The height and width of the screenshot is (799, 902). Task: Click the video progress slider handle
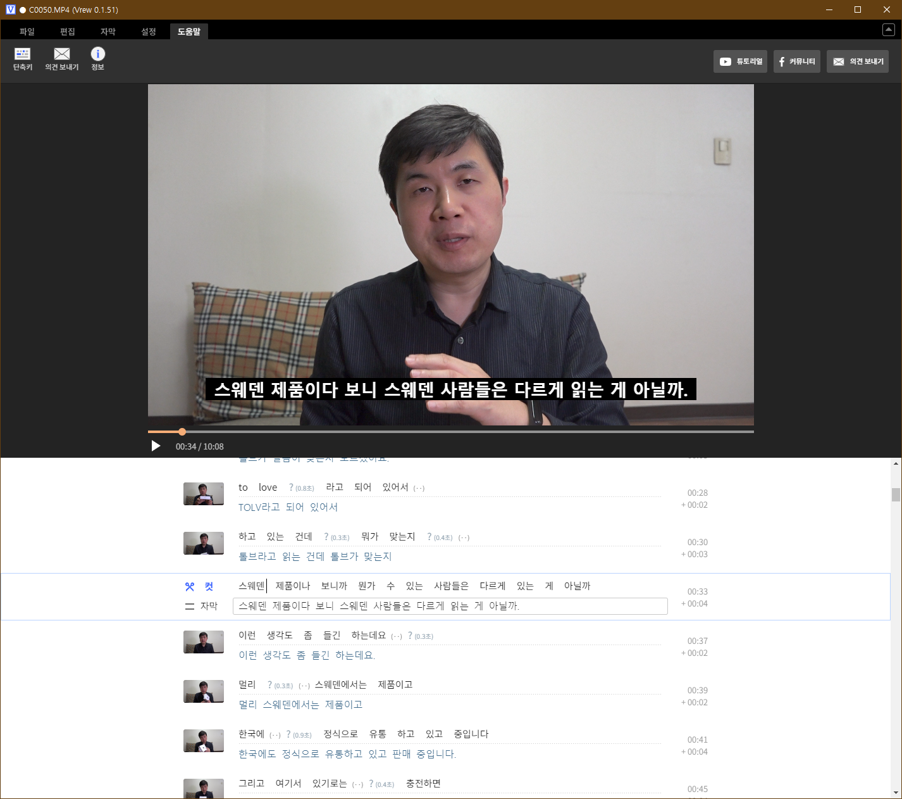point(182,432)
